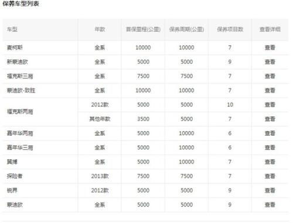Open 查看 link for 嘉年华两厢 row
This screenshot has height=223, width=293.
coord(270,133)
